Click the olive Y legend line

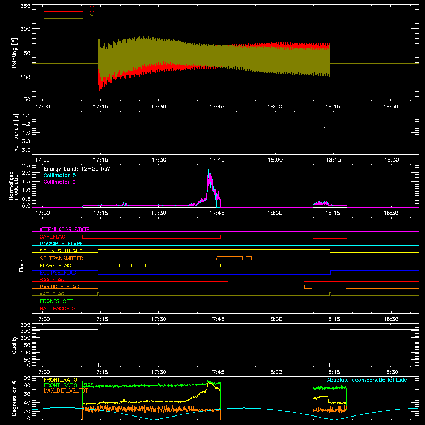click(x=63, y=18)
